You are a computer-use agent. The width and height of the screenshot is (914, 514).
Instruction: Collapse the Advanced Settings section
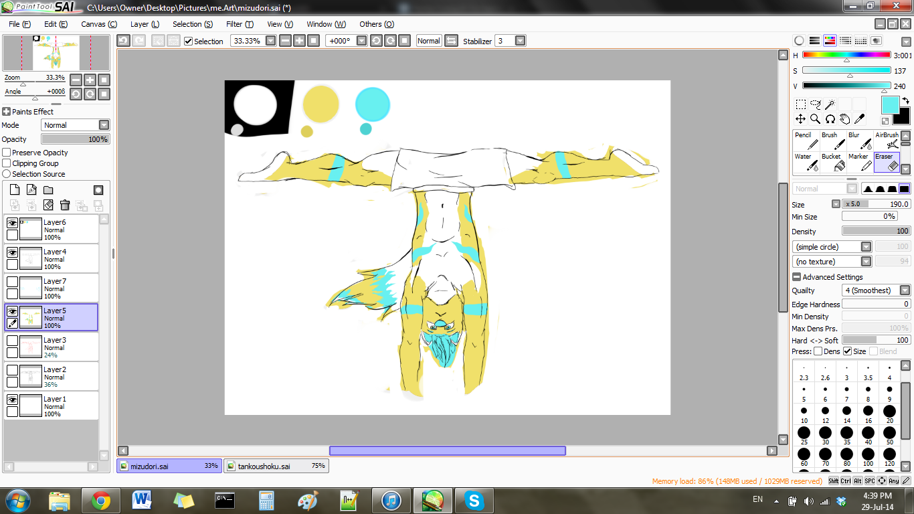tap(797, 277)
